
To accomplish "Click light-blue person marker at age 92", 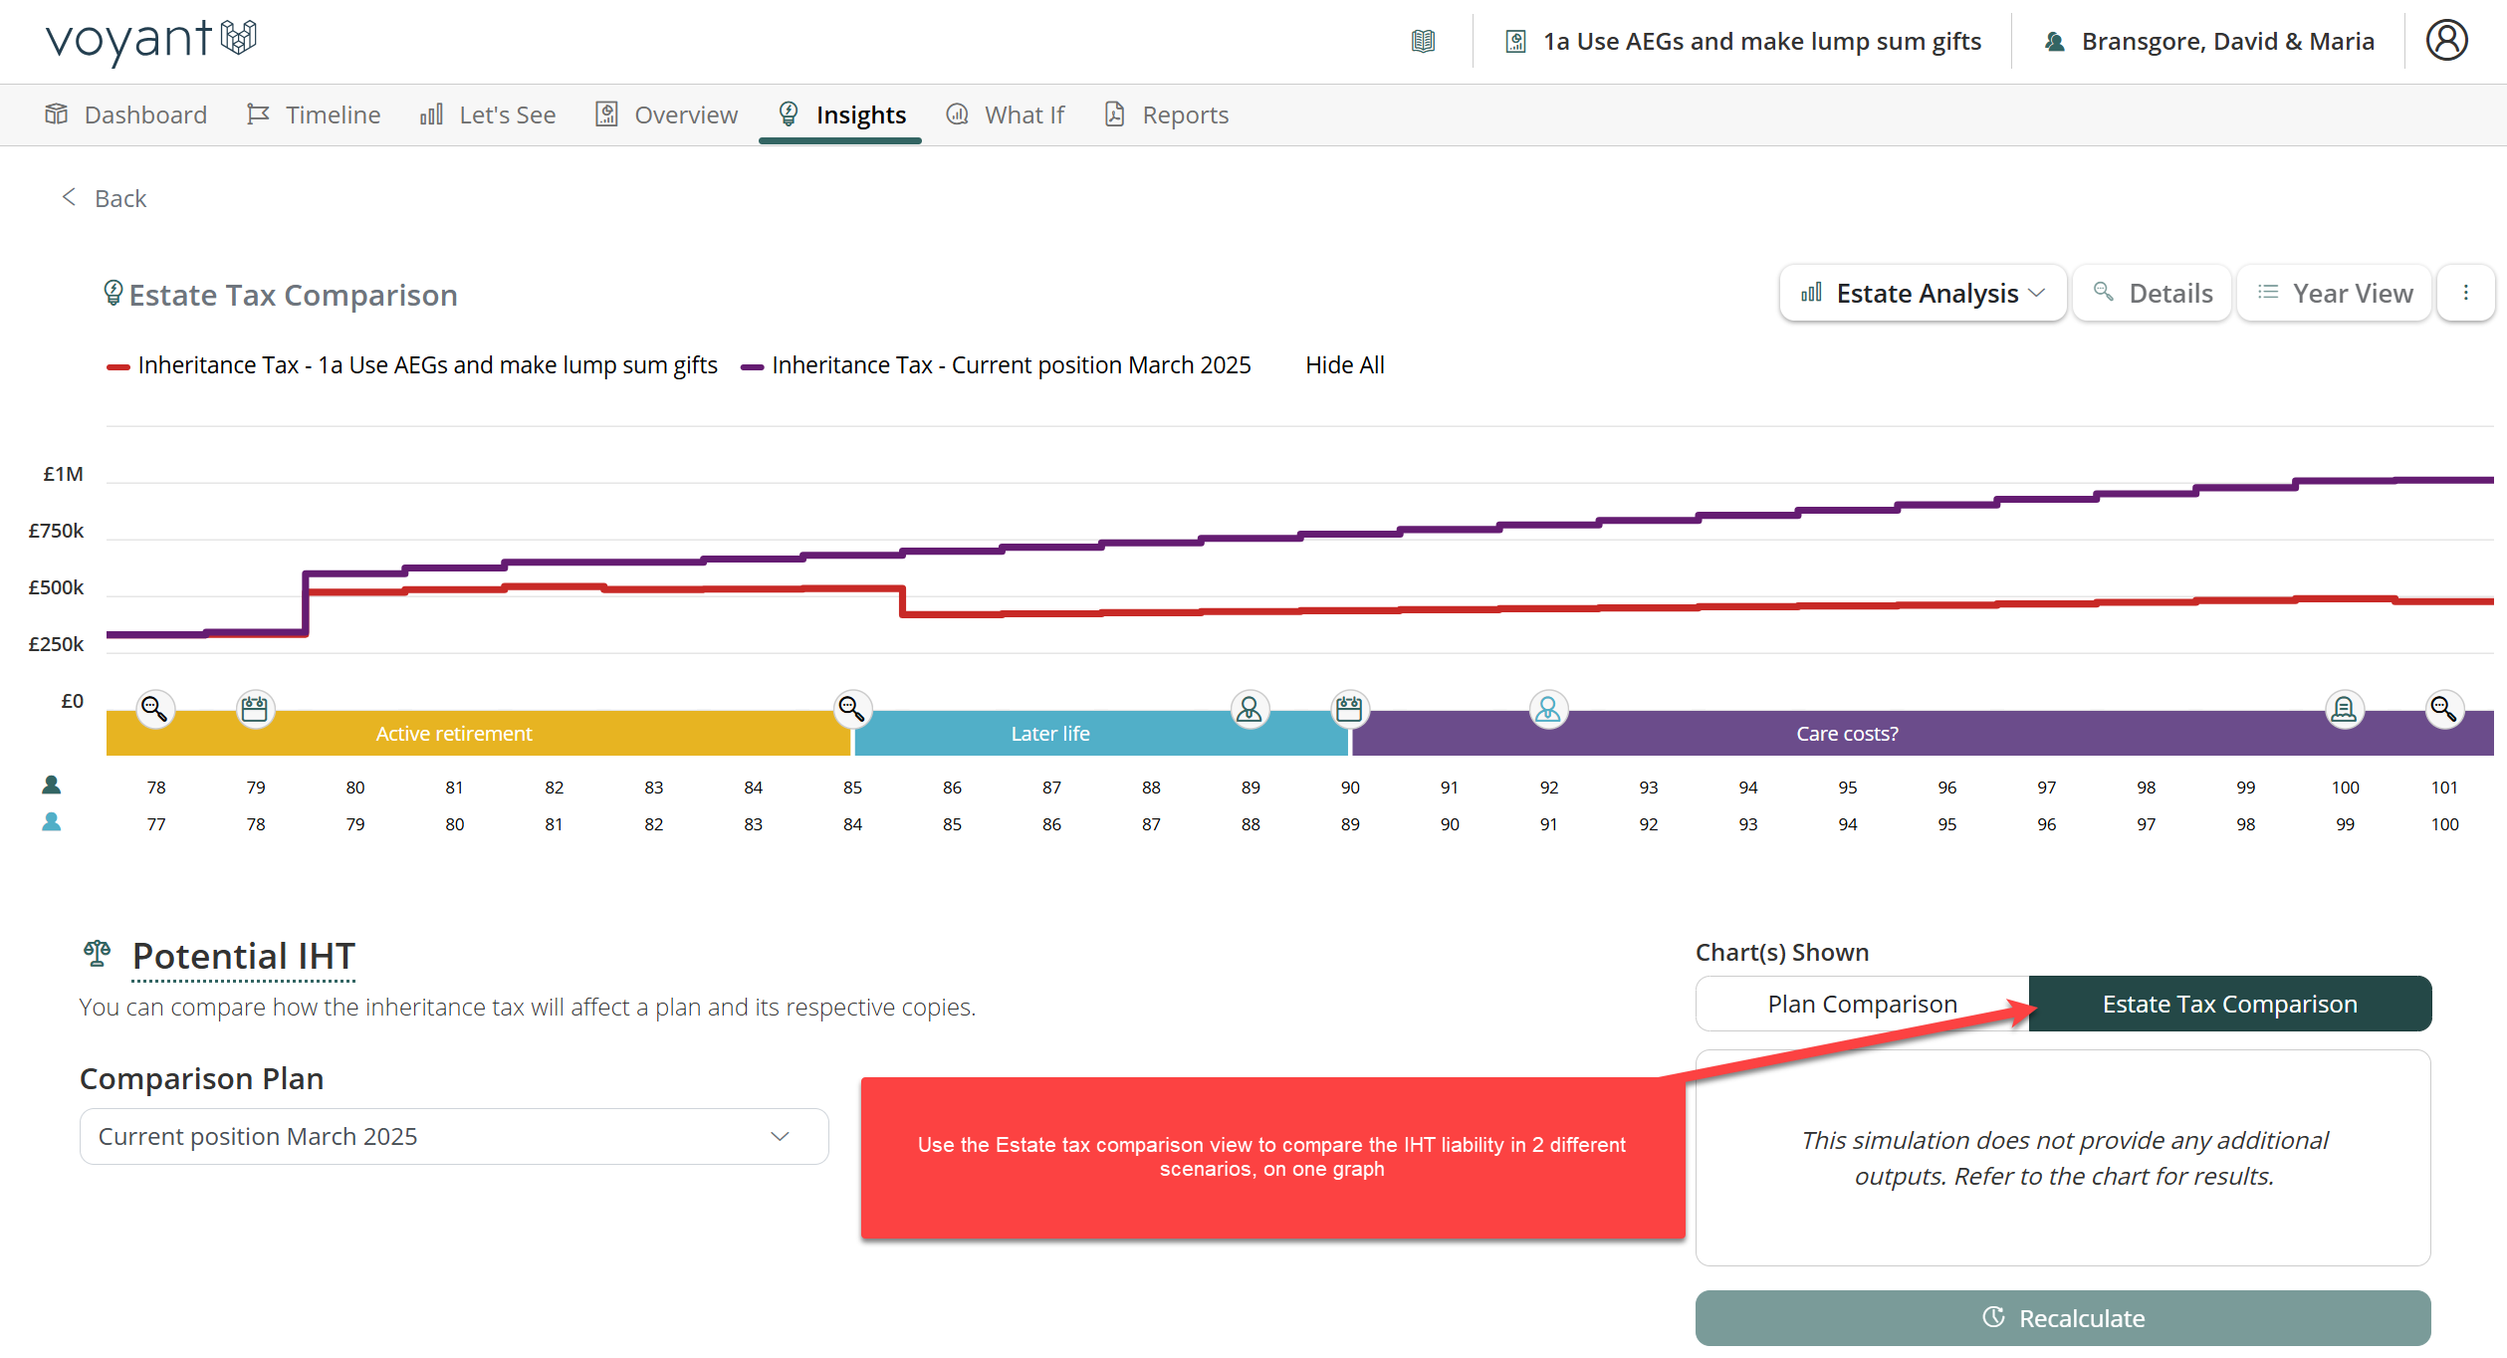I will pos(1548,709).
